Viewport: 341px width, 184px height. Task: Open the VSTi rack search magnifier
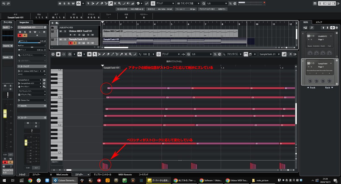pos(312,28)
